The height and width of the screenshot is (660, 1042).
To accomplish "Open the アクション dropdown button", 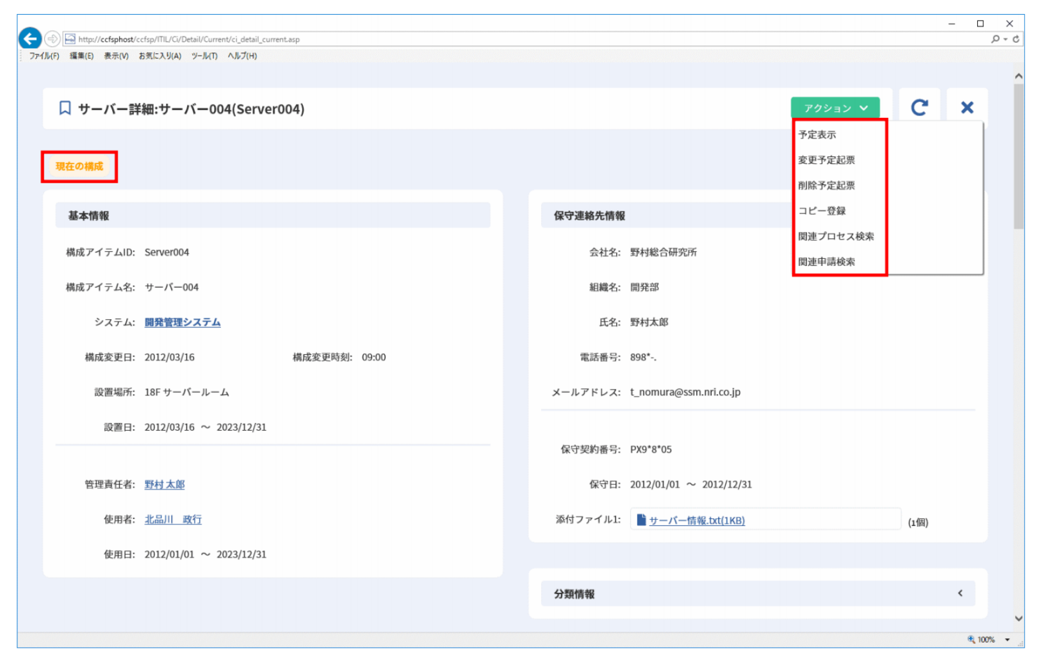I will [835, 108].
